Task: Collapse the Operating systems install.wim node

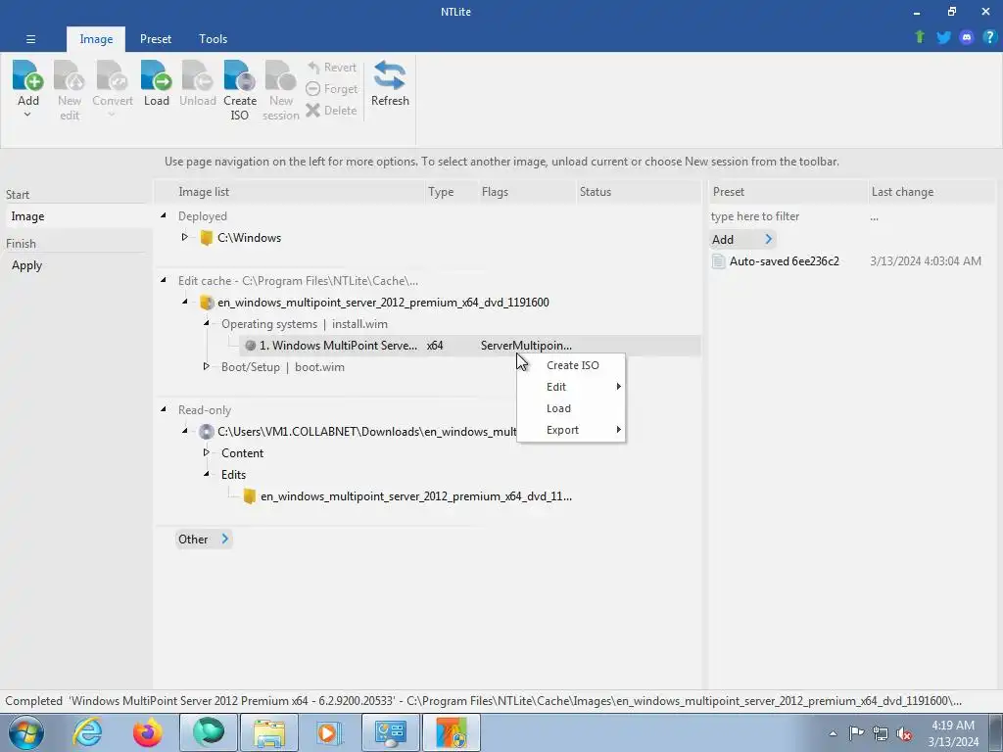Action: point(206,323)
